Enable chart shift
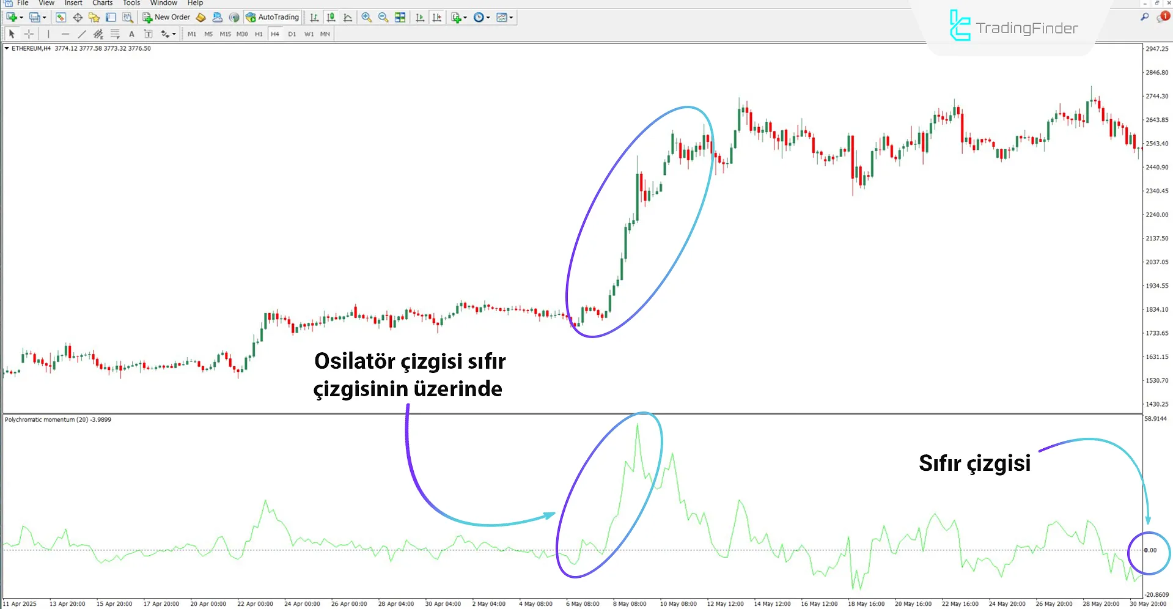This screenshot has height=609, width=1173. point(436,17)
